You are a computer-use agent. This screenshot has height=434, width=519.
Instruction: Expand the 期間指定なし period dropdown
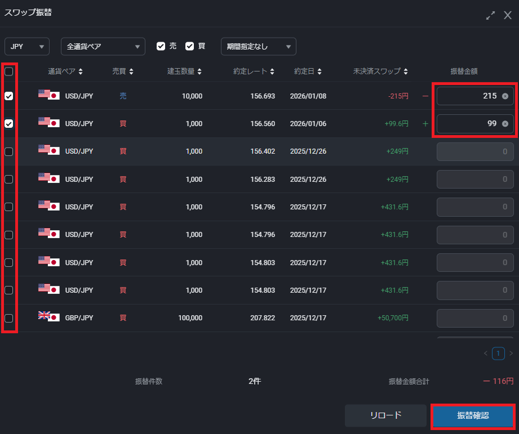point(258,46)
